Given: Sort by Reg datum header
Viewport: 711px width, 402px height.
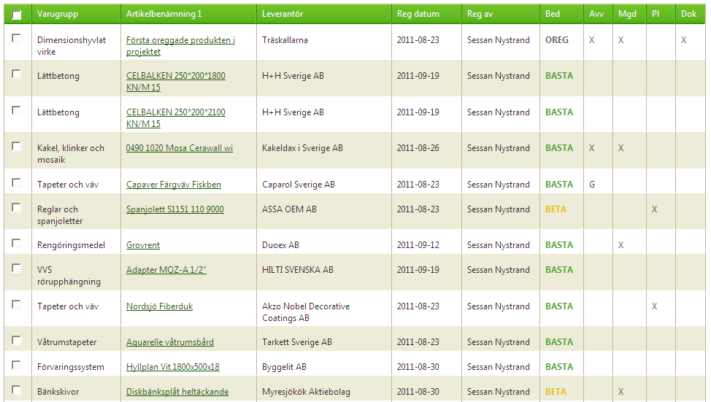Looking at the screenshot, I should 418,14.
